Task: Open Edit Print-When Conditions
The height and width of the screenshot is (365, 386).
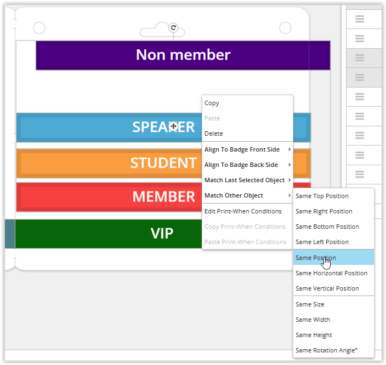Action: coord(243,211)
